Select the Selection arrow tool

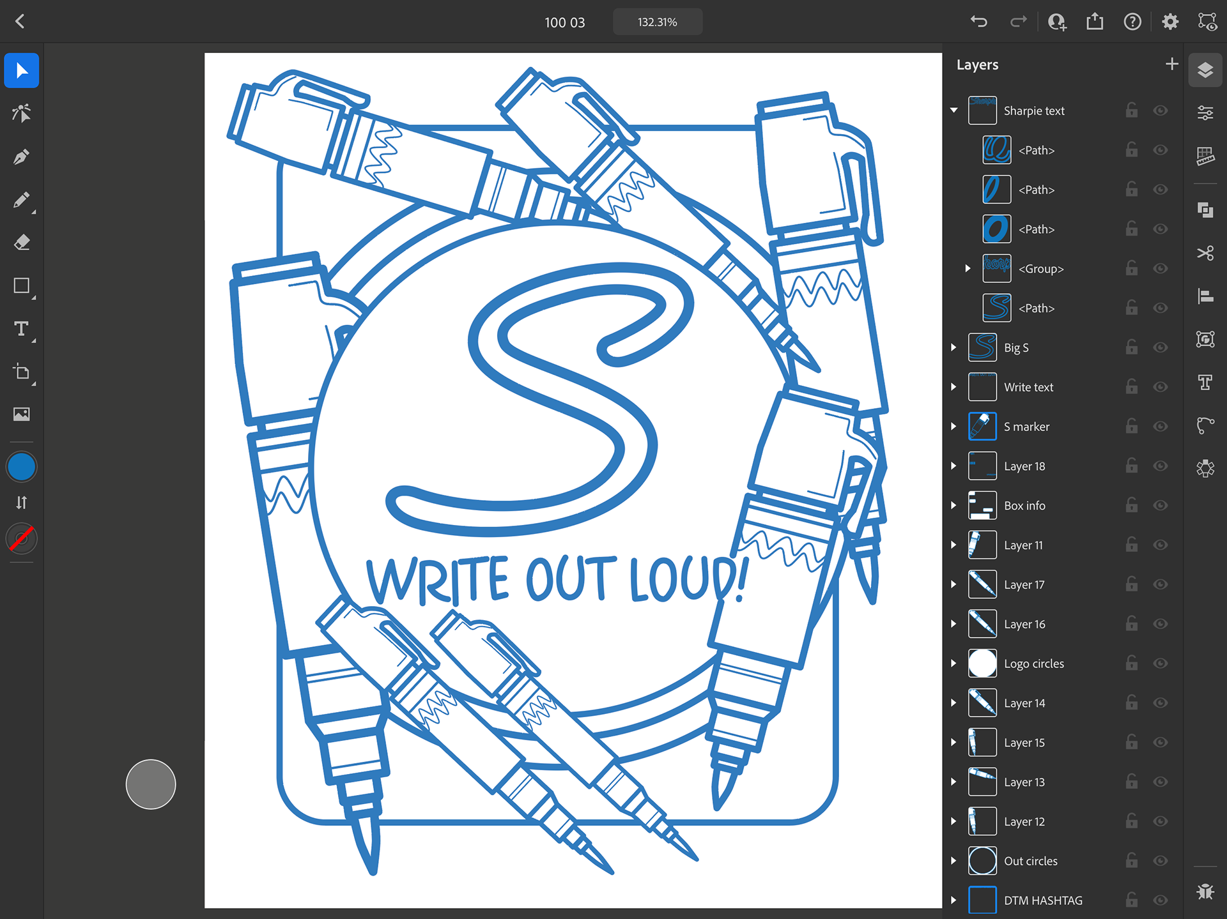pyautogui.click(x=22, y=70)
